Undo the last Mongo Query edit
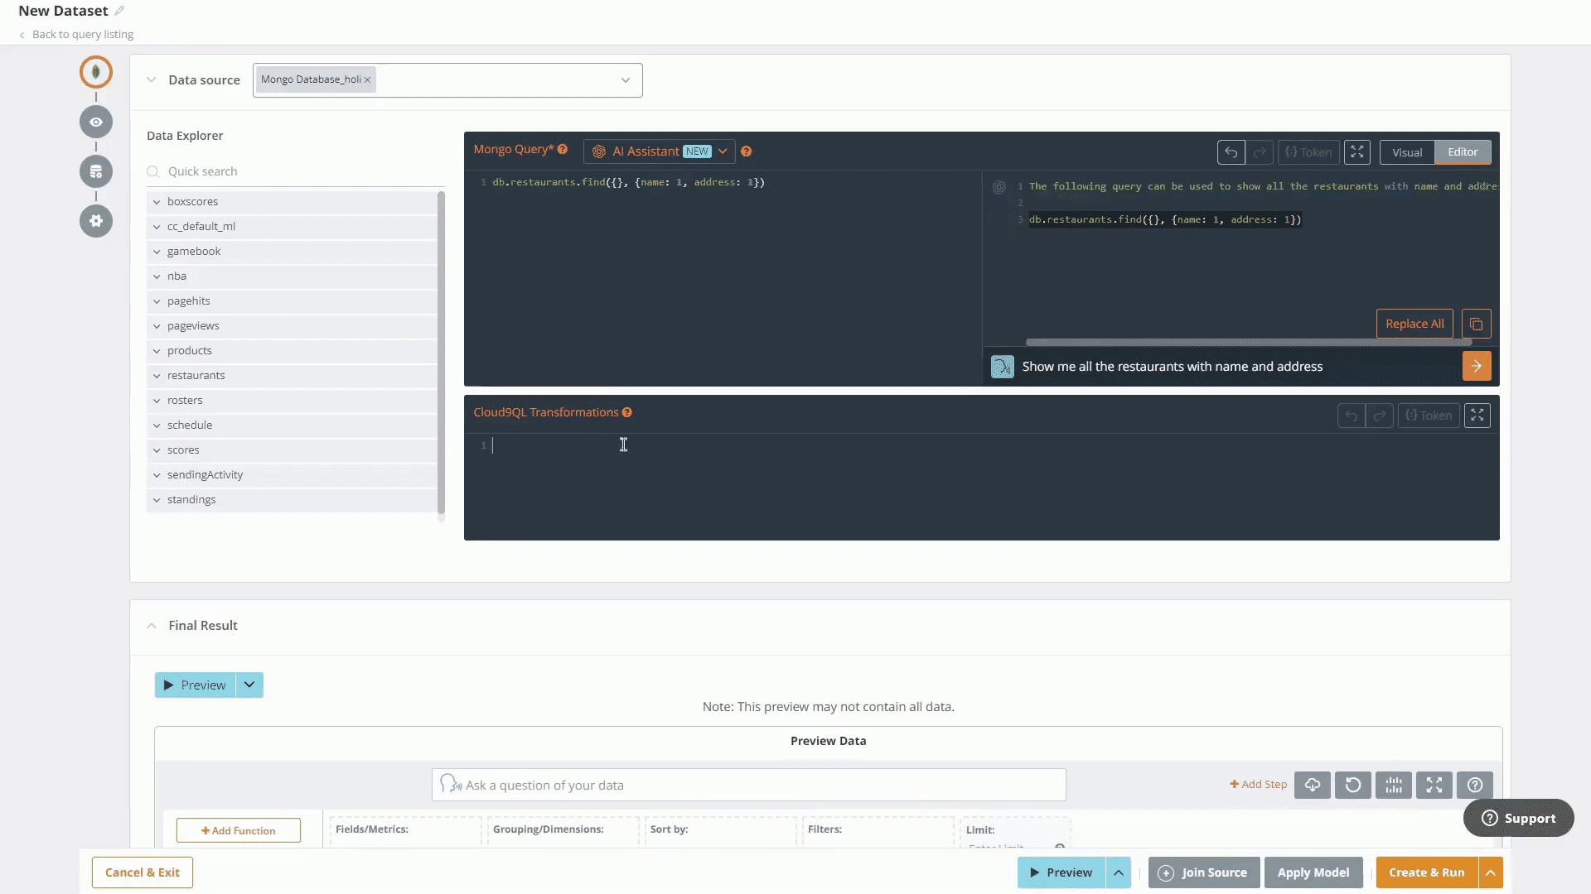 coord(1231,152)
